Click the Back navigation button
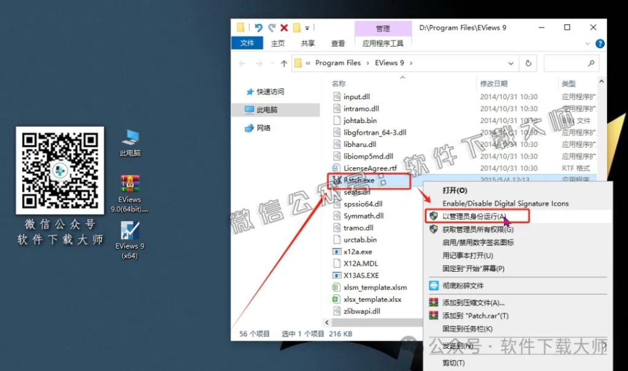 [x=242, y=64]
